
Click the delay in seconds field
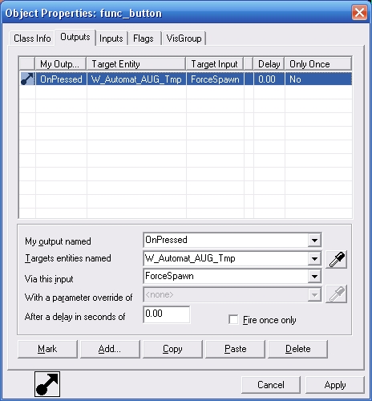(x=167, y=314)
